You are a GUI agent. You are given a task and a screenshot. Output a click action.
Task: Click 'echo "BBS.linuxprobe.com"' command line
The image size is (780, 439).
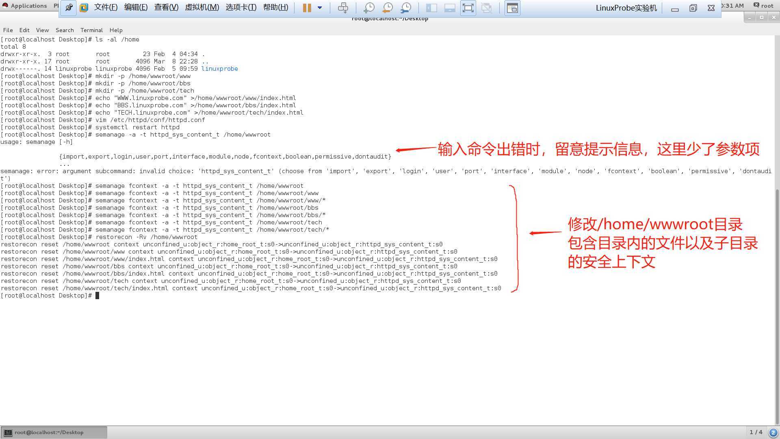[x=148, y=105]
